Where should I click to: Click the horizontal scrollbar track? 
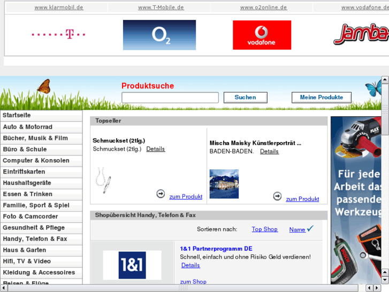click(183, 288)
